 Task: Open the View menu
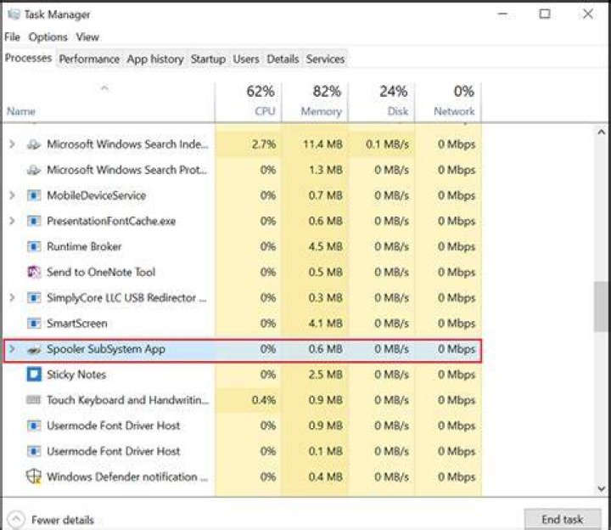pyautogui.click(x=87, y=37)
